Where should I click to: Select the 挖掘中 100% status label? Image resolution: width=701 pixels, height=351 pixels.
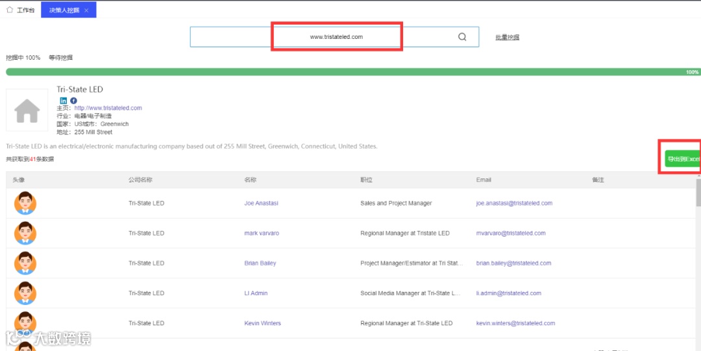point(23,58)
